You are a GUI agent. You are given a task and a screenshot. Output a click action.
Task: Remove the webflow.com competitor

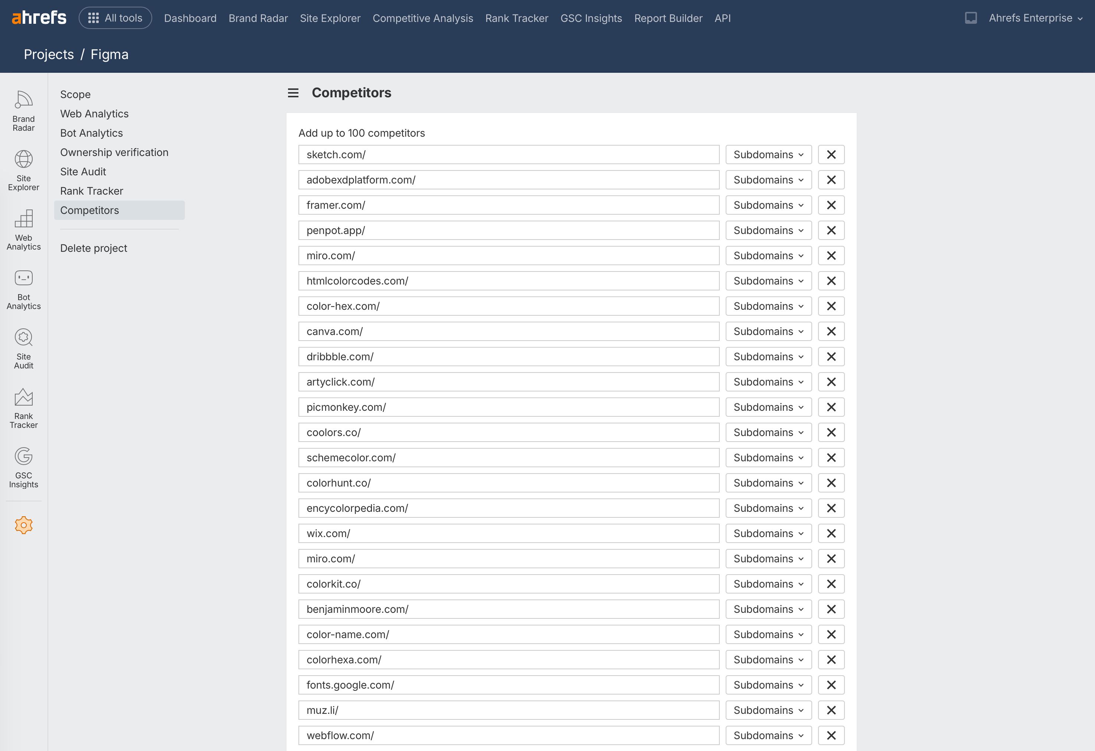point(831,735)
